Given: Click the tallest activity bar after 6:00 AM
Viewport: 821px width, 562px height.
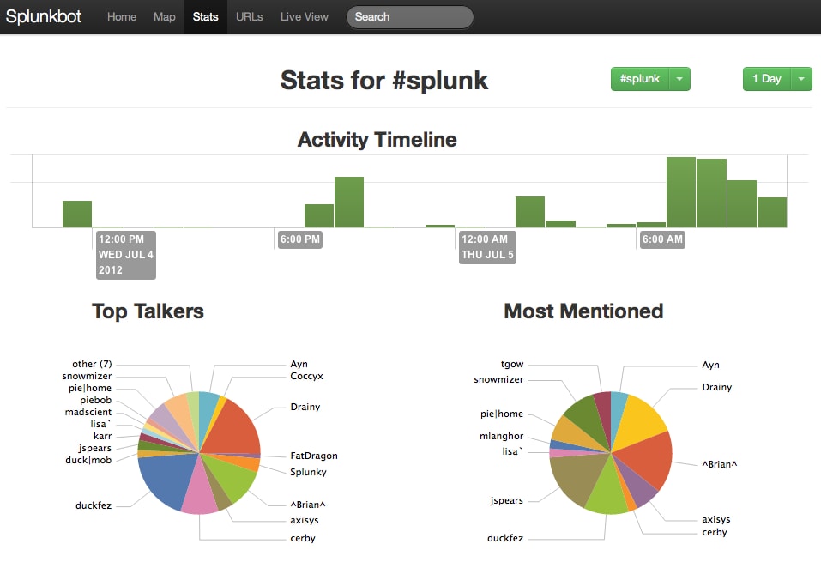Looking at the screenshot, I should tap(680, 192).
